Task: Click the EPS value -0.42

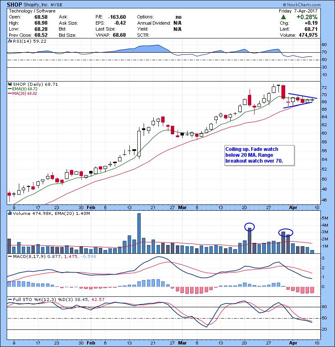Action: coord(120,23)
